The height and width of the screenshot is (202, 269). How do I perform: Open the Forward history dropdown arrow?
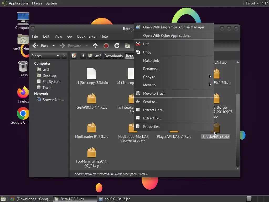(87, 46)
